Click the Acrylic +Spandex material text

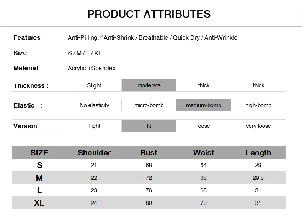tap(91, 68)
